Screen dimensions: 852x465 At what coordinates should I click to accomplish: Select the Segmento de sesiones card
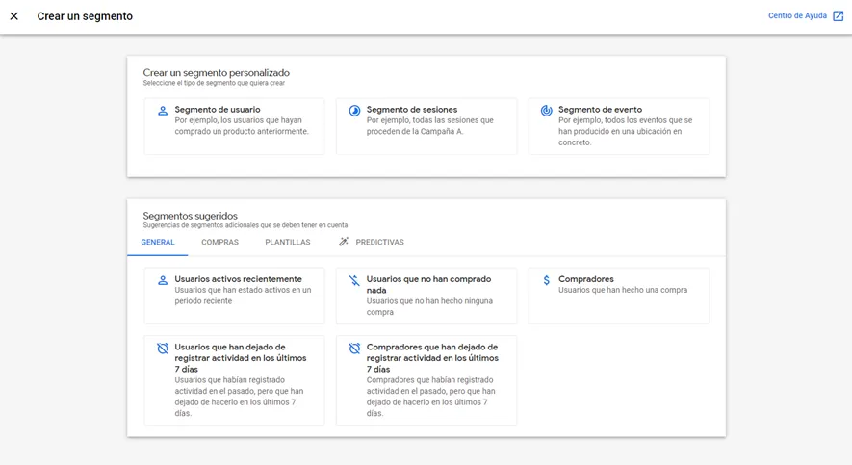click(x=426, y=126)
